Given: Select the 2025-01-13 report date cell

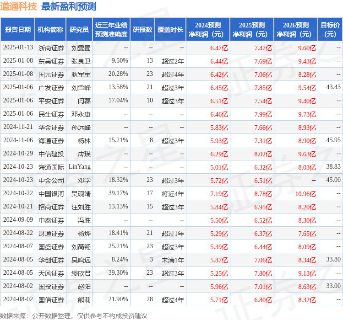Looking at the screenshot, I should click(18, 48).
